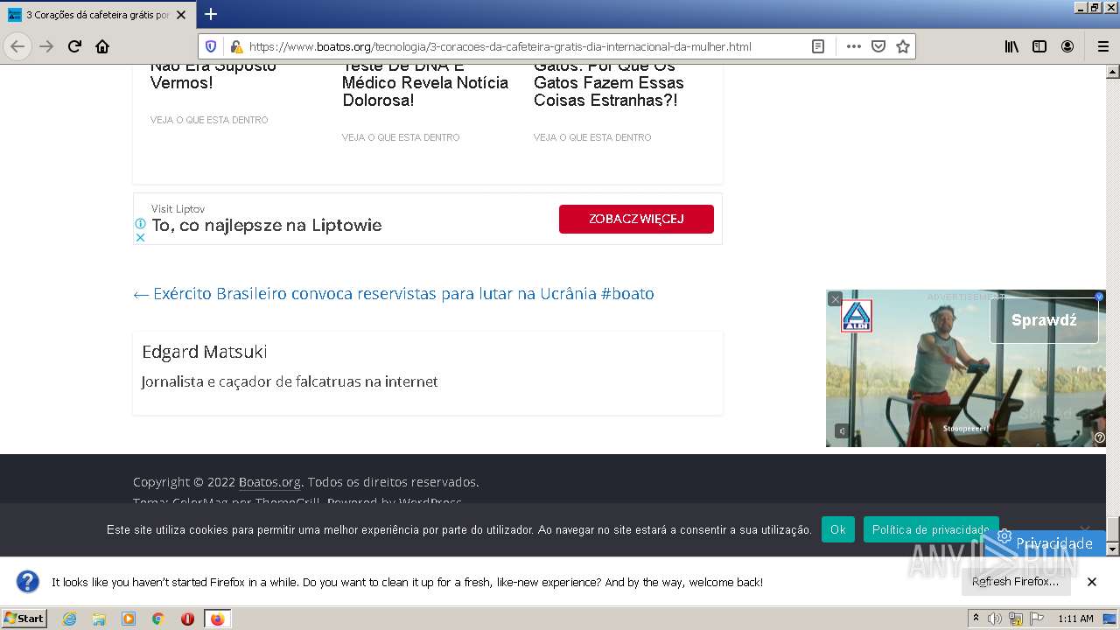
Task: Open page actions three-dot menu
Action: coord(854,46)
